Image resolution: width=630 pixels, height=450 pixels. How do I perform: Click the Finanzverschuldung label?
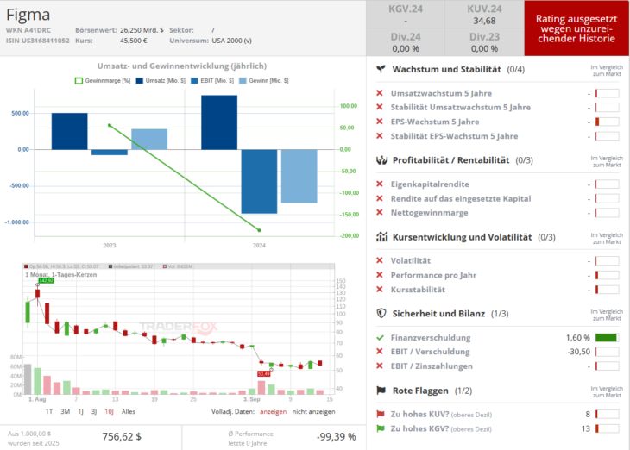click(431, 338)
